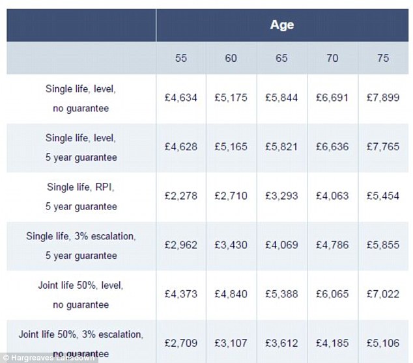
Task: Click the £4,634 cell
Action: pyautogui.click(x=181, y=98)
